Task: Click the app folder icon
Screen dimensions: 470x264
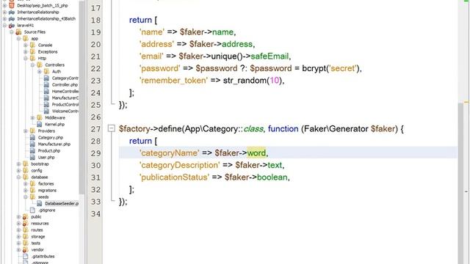Action: [x=26, y=39]
